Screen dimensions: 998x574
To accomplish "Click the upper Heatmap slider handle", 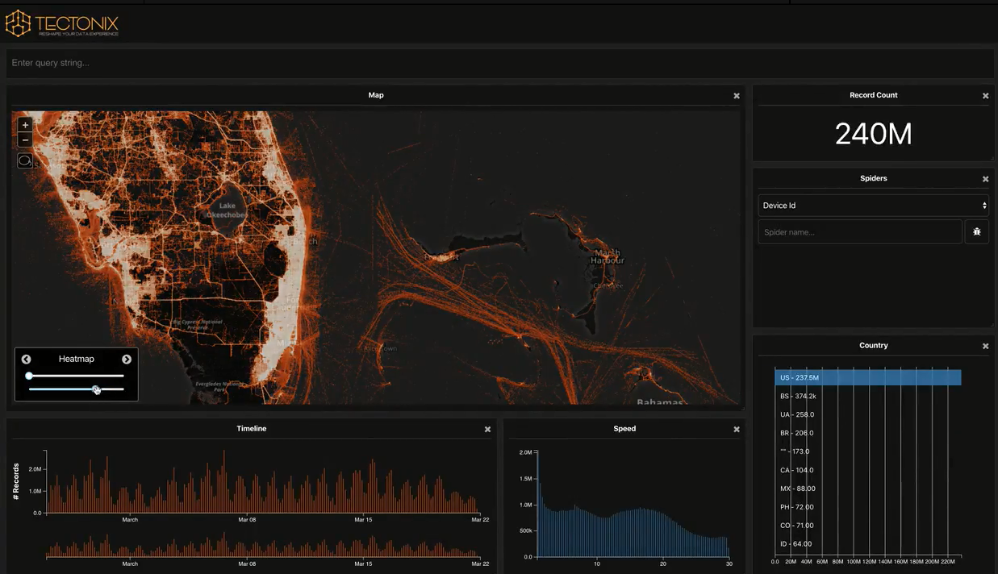I will click(x=29, y=376).
